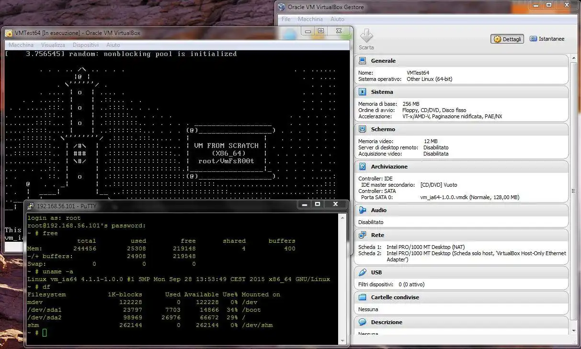Click the 'Scheda 2' host-only adapter entry

pyautogui.click(x=462, y=256)
